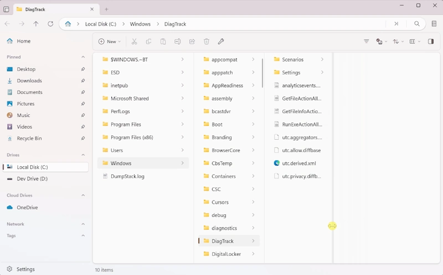443x275 pixels.
Task: Click Local Disk (C:) breadcrumb
Action: tap(101, 24)
